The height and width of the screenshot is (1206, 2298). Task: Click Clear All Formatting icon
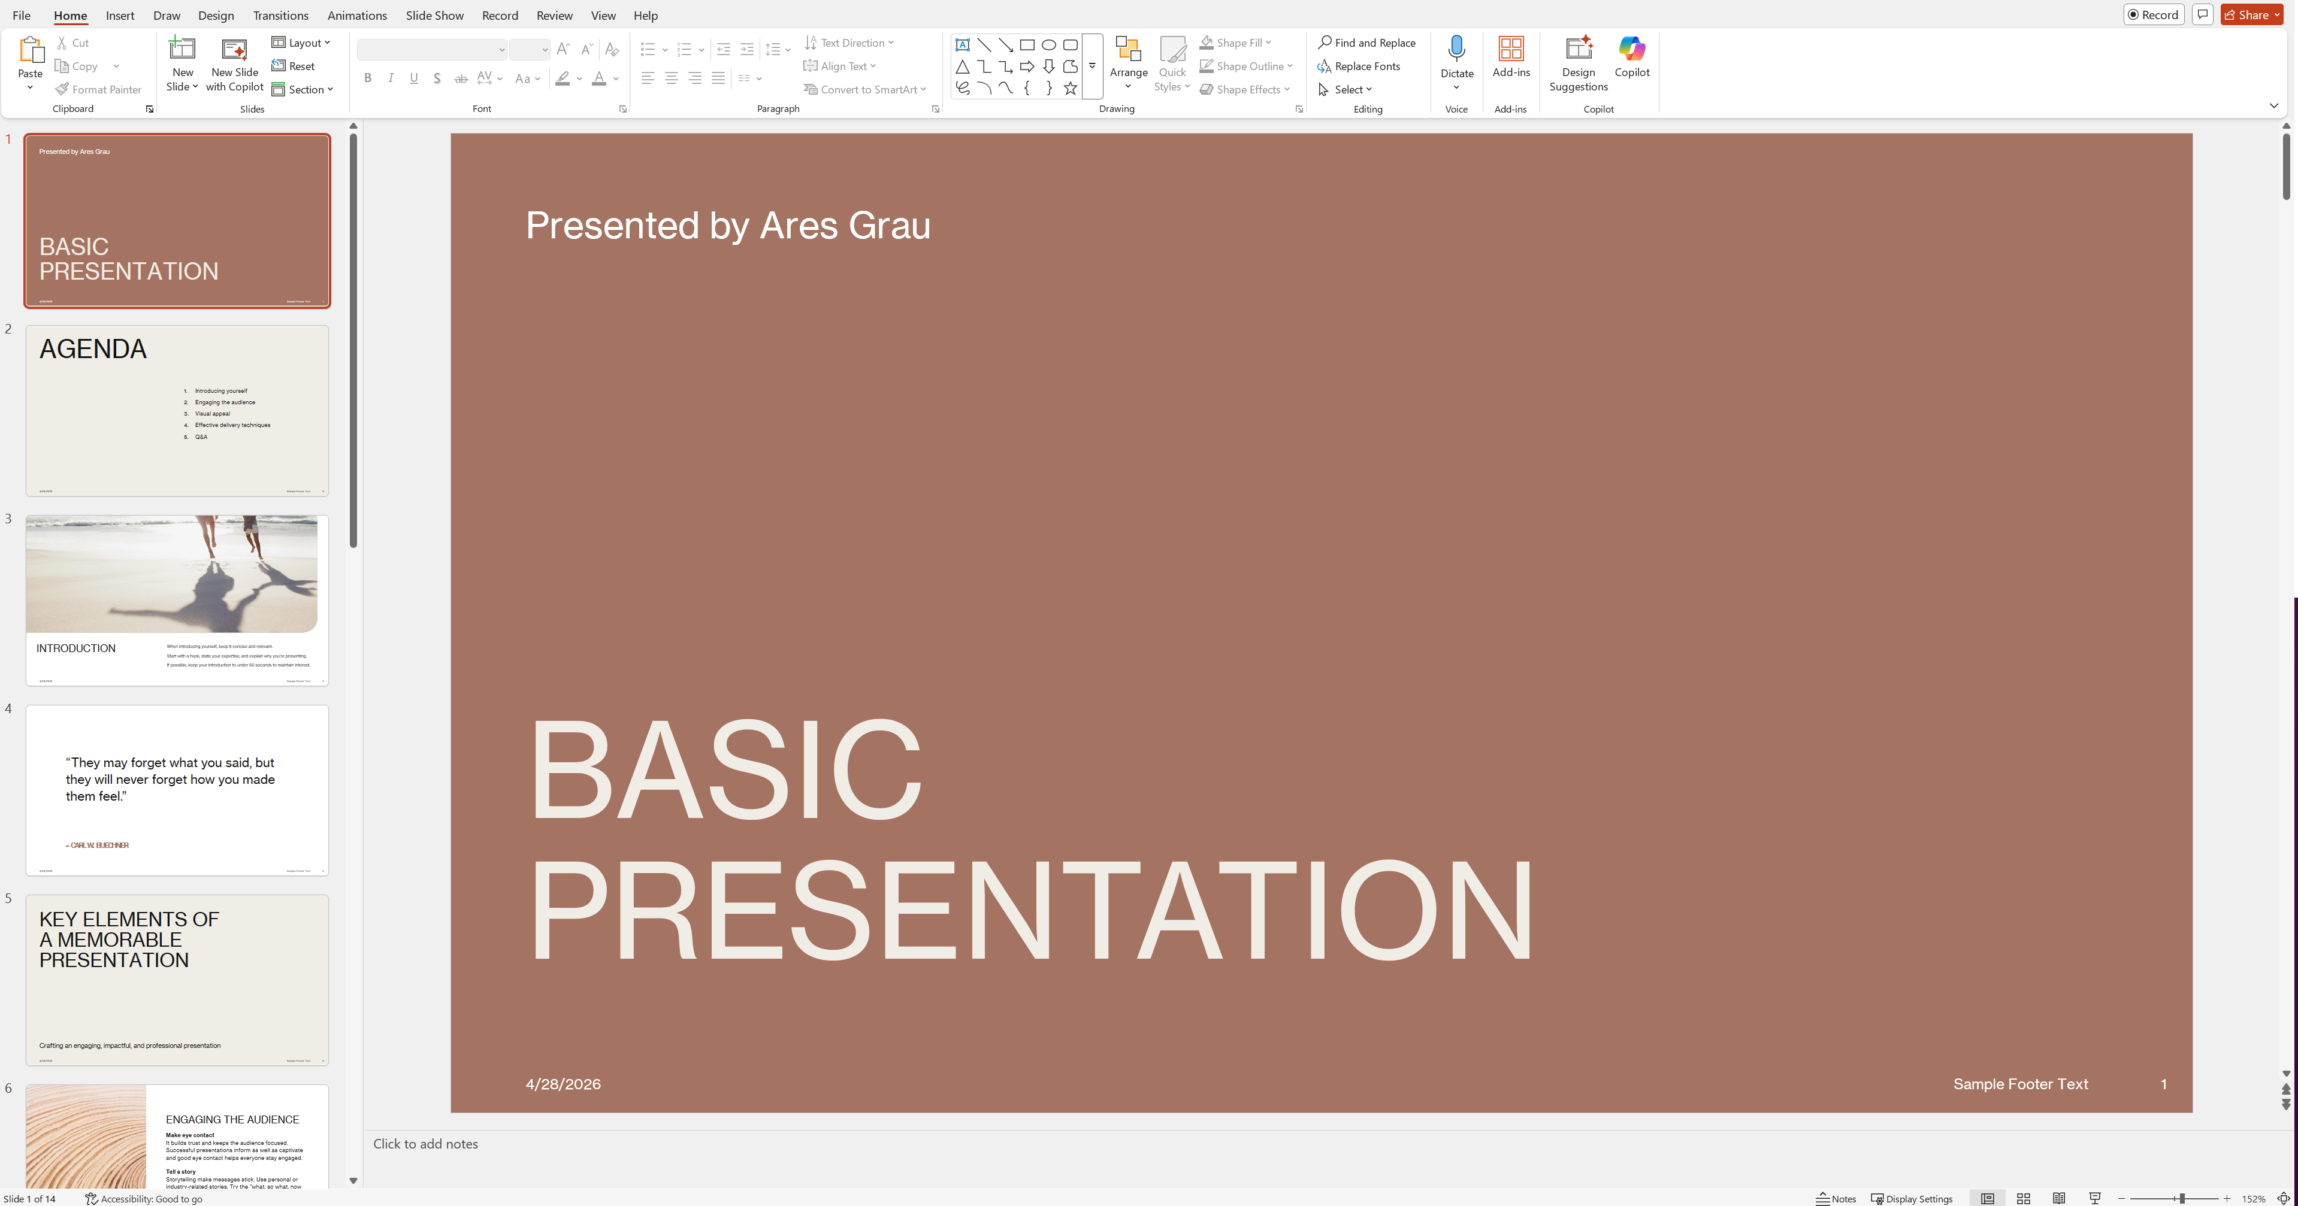pyautogui.click(x=612, y=49)
